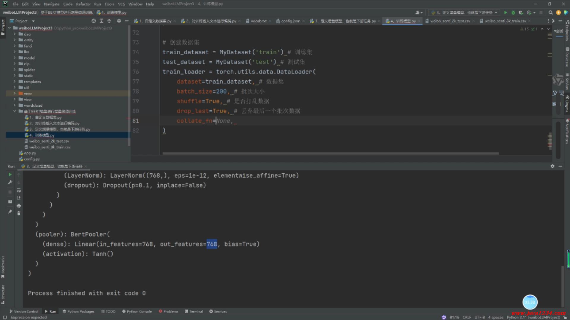Expand the wordcloud folder
Viewport: 570px width, 320px height.
tap(15, 105)
